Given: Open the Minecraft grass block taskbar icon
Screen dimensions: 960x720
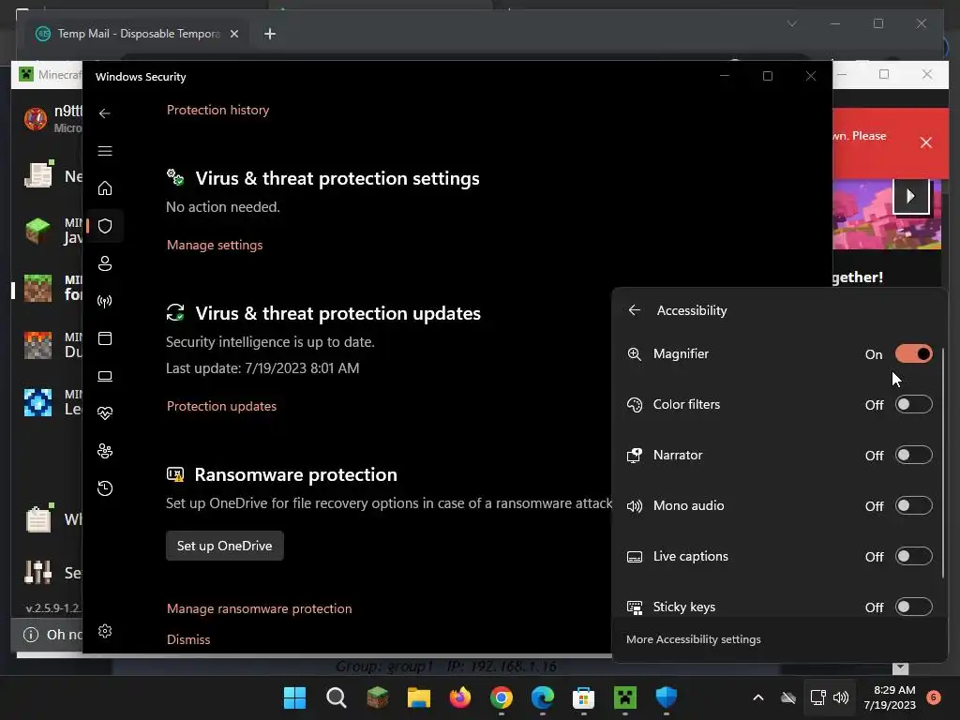Looking at the screenshot, I should coord(378,697).
